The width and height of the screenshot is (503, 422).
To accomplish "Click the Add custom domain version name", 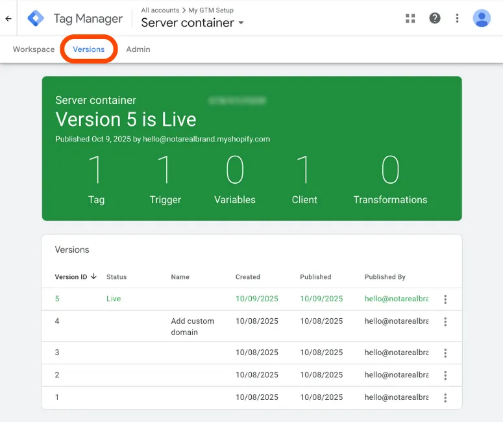I will click(193, 327).
